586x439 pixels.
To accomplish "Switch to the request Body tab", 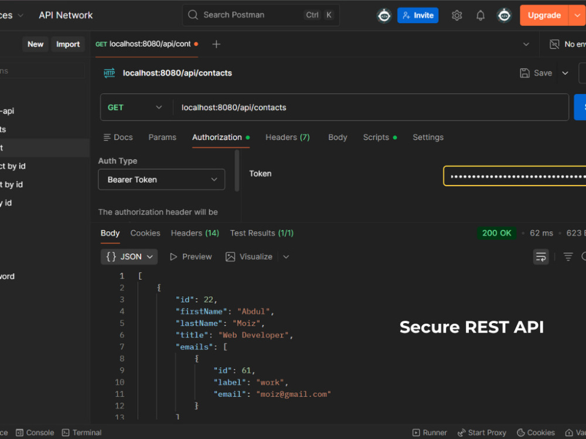I will click(x=338, y=138).
